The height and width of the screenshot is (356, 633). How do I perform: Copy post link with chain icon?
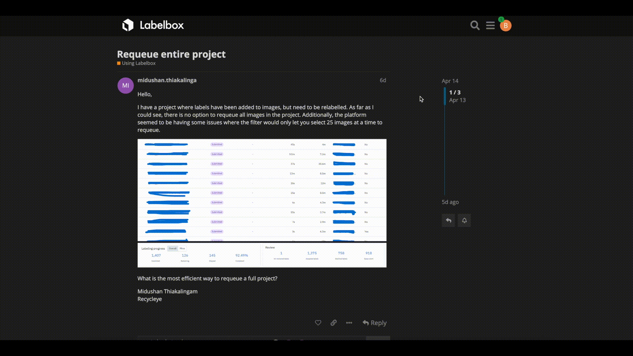(333, 323)
